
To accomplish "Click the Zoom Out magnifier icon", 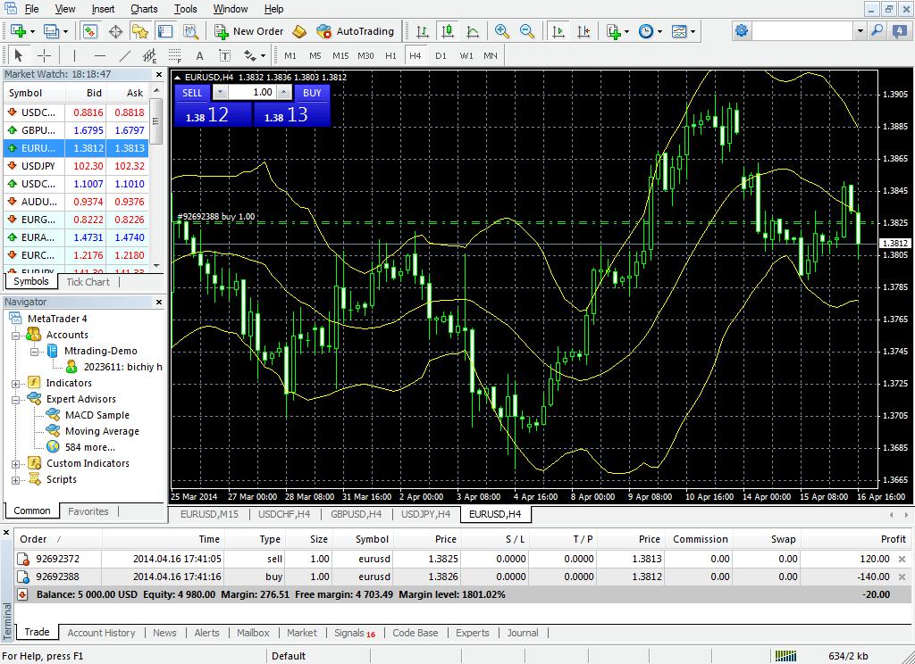I will point(527,31).
